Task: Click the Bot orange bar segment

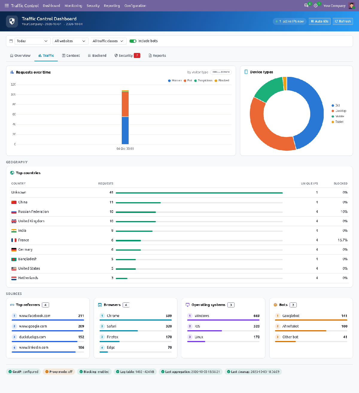Action: coord(125,104)
